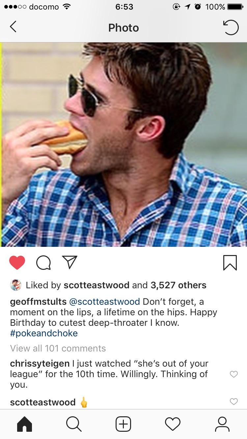Create new post with plus icon

123,424
